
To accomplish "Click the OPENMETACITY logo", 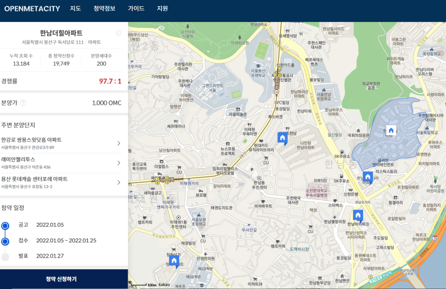I will tap(32, 9).
